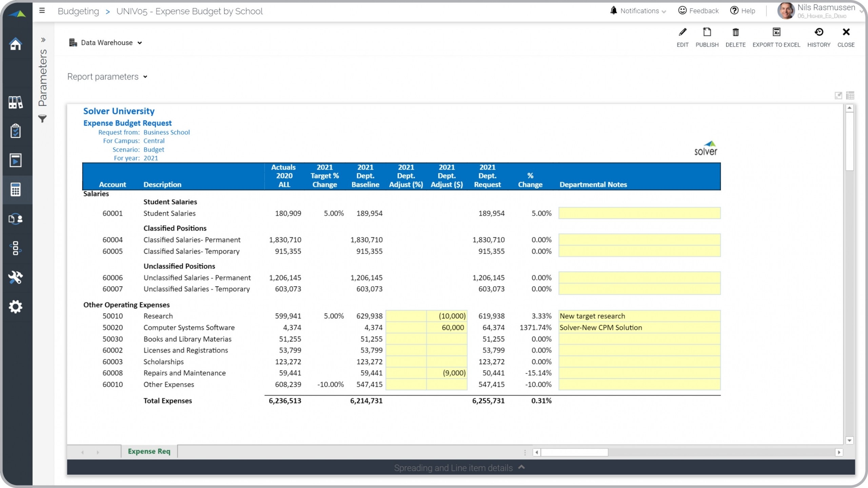Click the Delete trash icon
868x488 pixels.
735,33
